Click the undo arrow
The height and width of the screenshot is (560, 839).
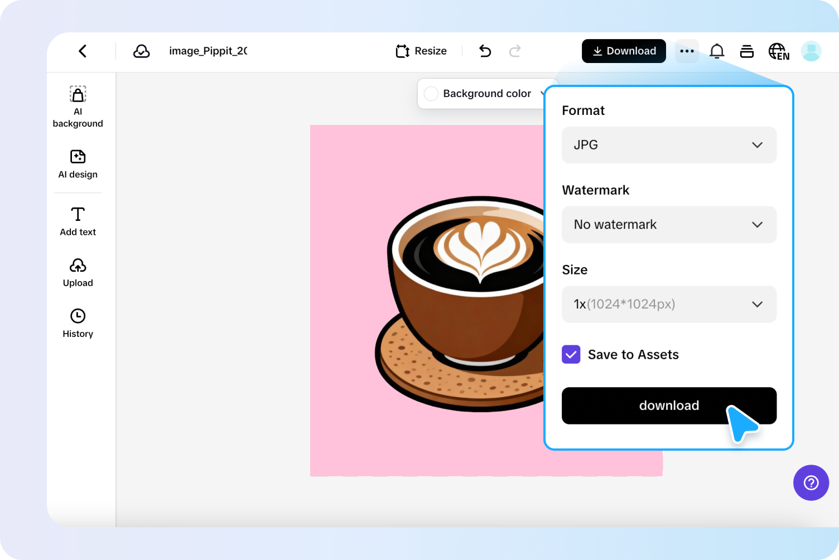(x=485, y=51)
